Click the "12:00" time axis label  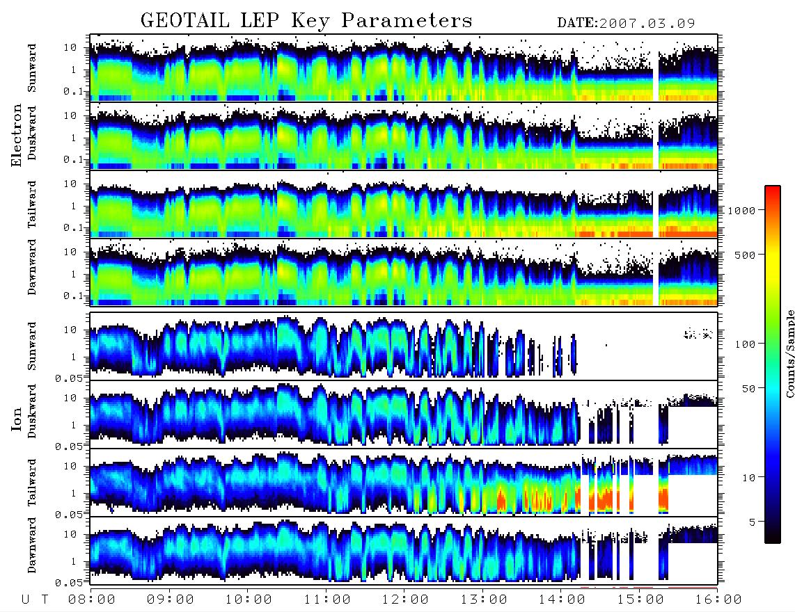click(405, 600)
